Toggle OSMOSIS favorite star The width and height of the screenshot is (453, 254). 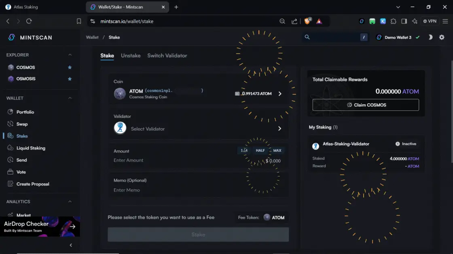click(70, 79)
